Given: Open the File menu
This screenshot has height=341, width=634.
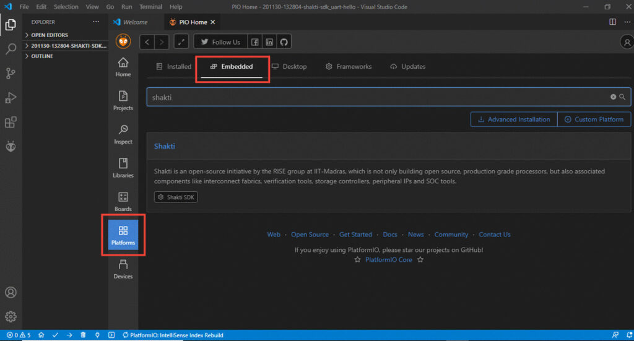Looking at the screenshot, I should click(x=24, y=7).
